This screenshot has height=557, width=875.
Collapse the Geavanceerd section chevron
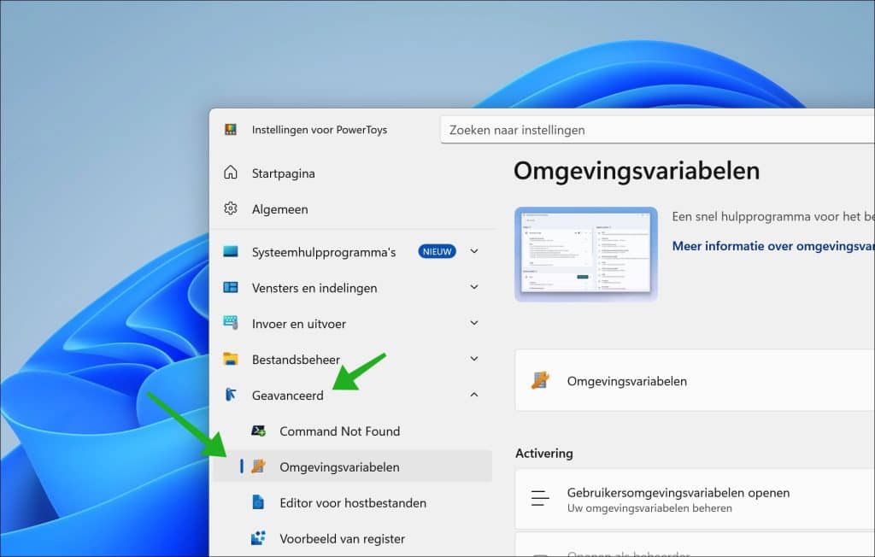pyautogui.click(x=474, y=395)
